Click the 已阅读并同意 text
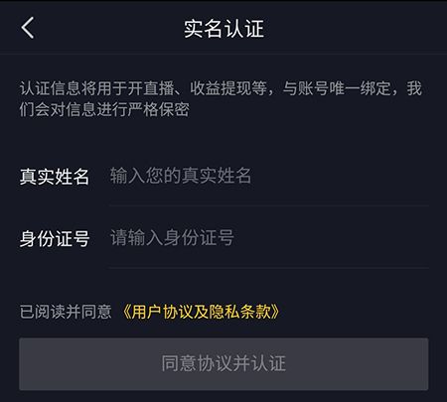The height and width of the screenshot is (402, 447). [x=66, y=312]
